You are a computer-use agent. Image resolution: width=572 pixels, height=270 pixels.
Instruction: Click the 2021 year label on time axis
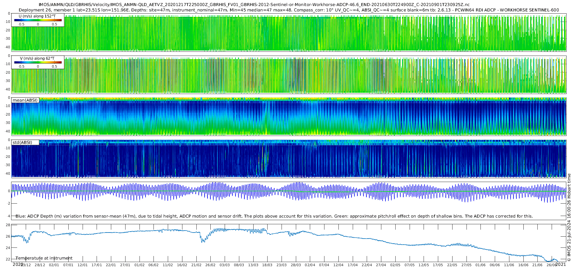[x=561, y=264]
